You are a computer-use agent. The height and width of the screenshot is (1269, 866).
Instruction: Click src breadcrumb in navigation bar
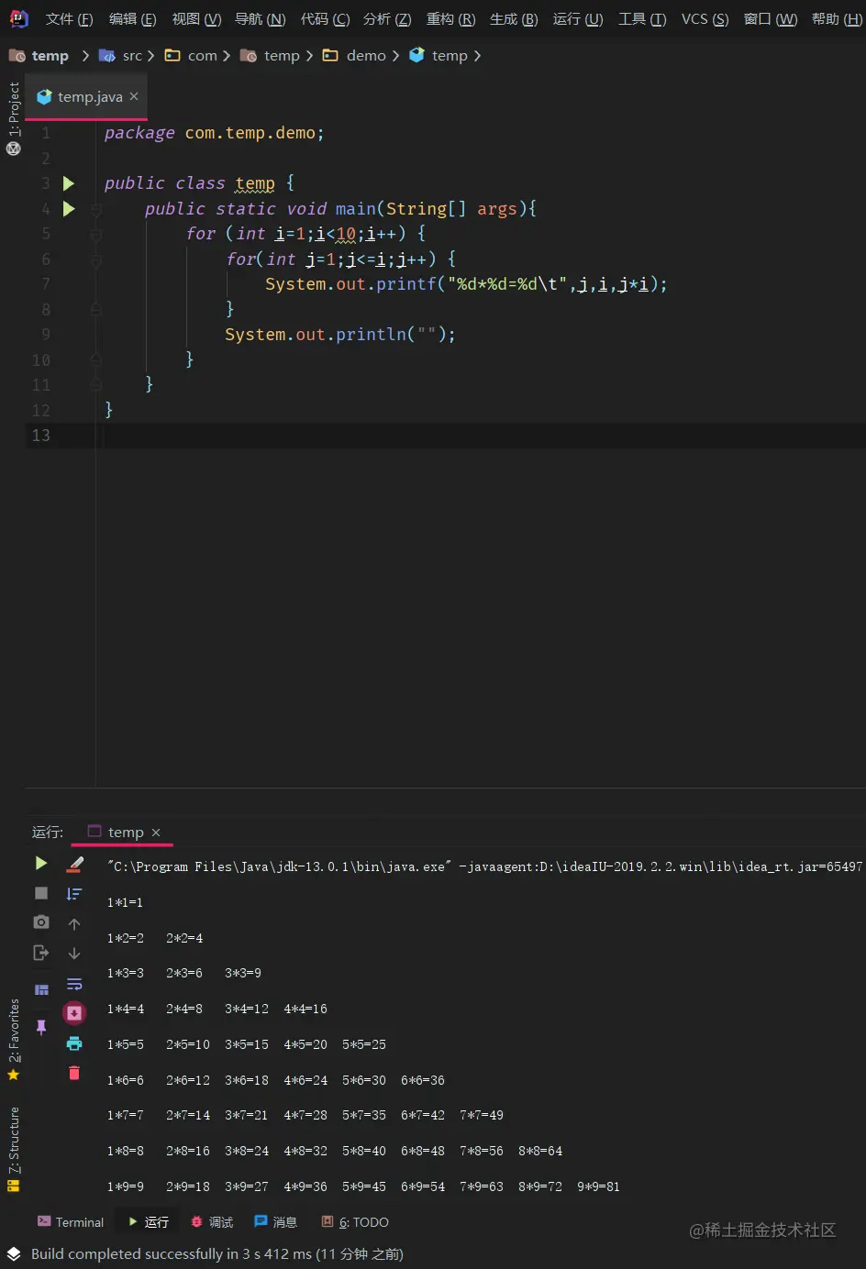pos(121,56)
